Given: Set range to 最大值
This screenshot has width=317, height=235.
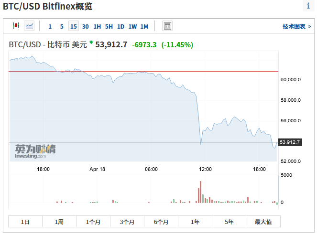Looking at the screenshot, I should [x=263, y=222].
